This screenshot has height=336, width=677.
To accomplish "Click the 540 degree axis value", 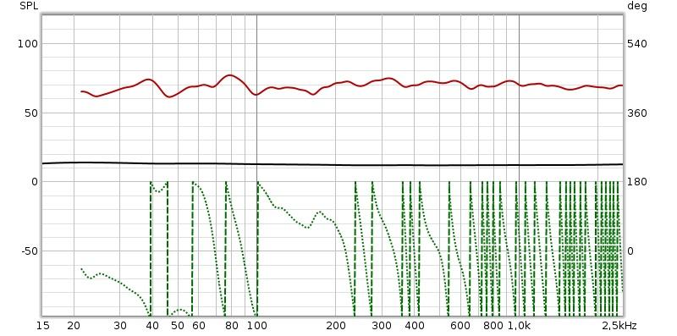I will (637, 44).
